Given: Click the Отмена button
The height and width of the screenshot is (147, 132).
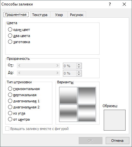Looking at the screenshot, I should click(118, 141).
